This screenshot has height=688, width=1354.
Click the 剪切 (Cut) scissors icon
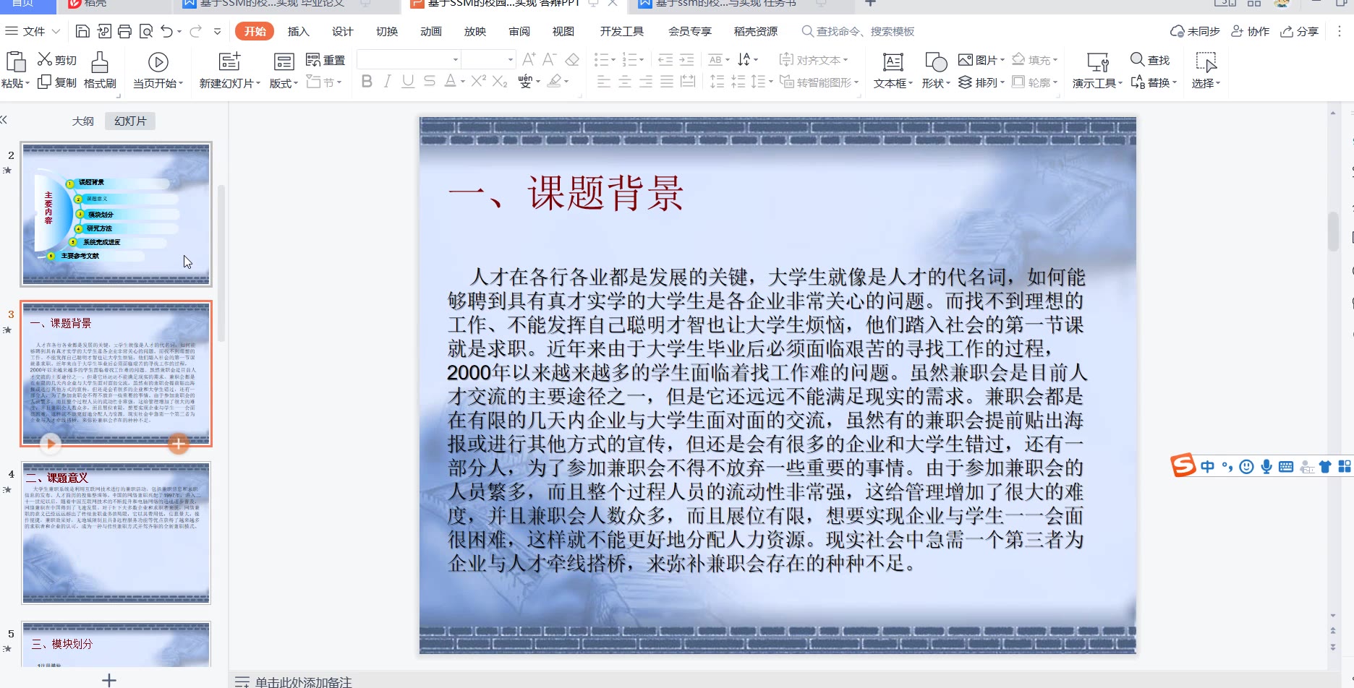tap(45, 59)
